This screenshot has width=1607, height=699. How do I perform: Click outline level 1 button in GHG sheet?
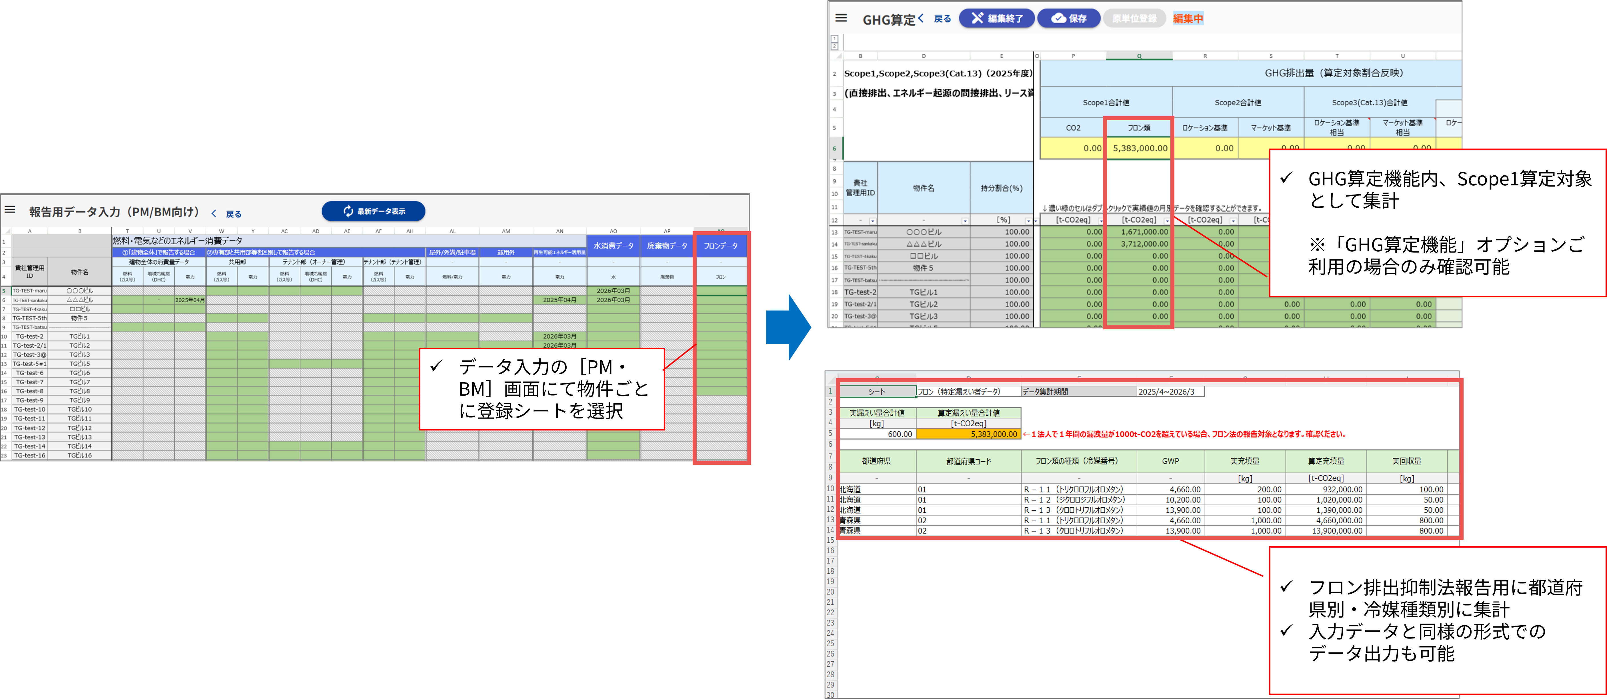pyautogui.click(x=834, y=39)
